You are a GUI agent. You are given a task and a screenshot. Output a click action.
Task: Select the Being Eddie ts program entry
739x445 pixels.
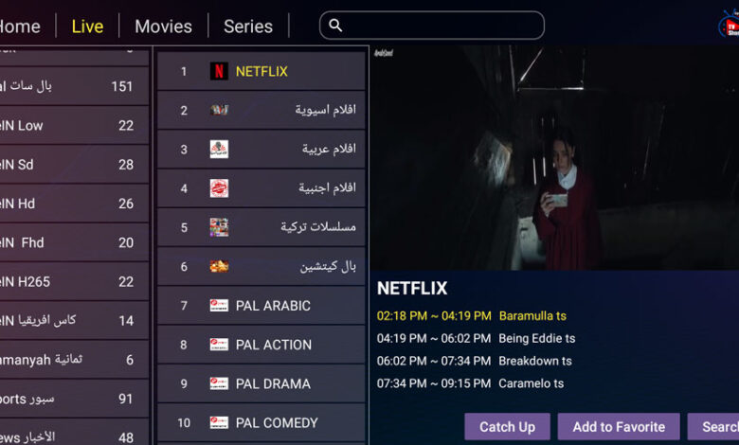point(476,338)
